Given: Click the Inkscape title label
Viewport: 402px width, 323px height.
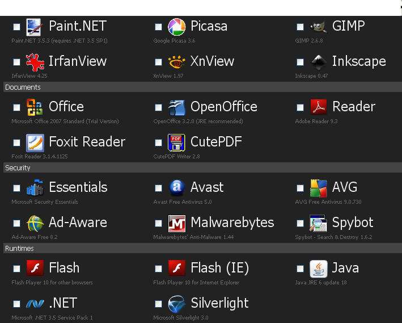Looking at the screenshot, I should [359, 61].
